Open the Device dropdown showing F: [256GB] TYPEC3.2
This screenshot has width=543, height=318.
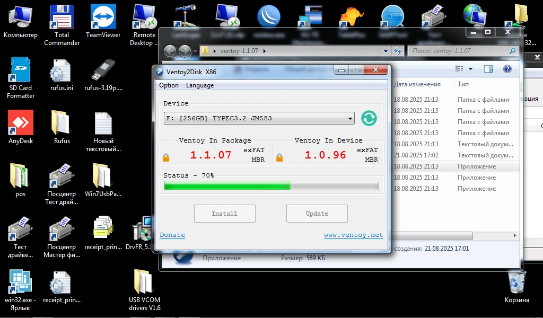(x=259, y=118)
